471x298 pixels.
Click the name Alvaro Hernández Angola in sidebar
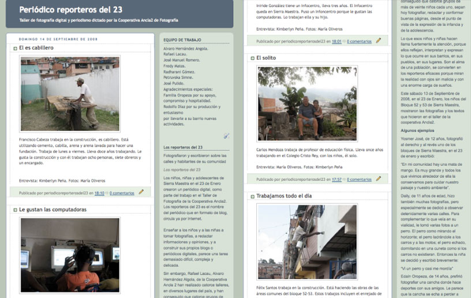click(x=186, y=49)
